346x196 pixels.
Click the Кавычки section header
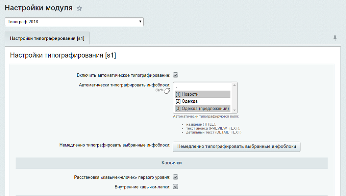171,163
